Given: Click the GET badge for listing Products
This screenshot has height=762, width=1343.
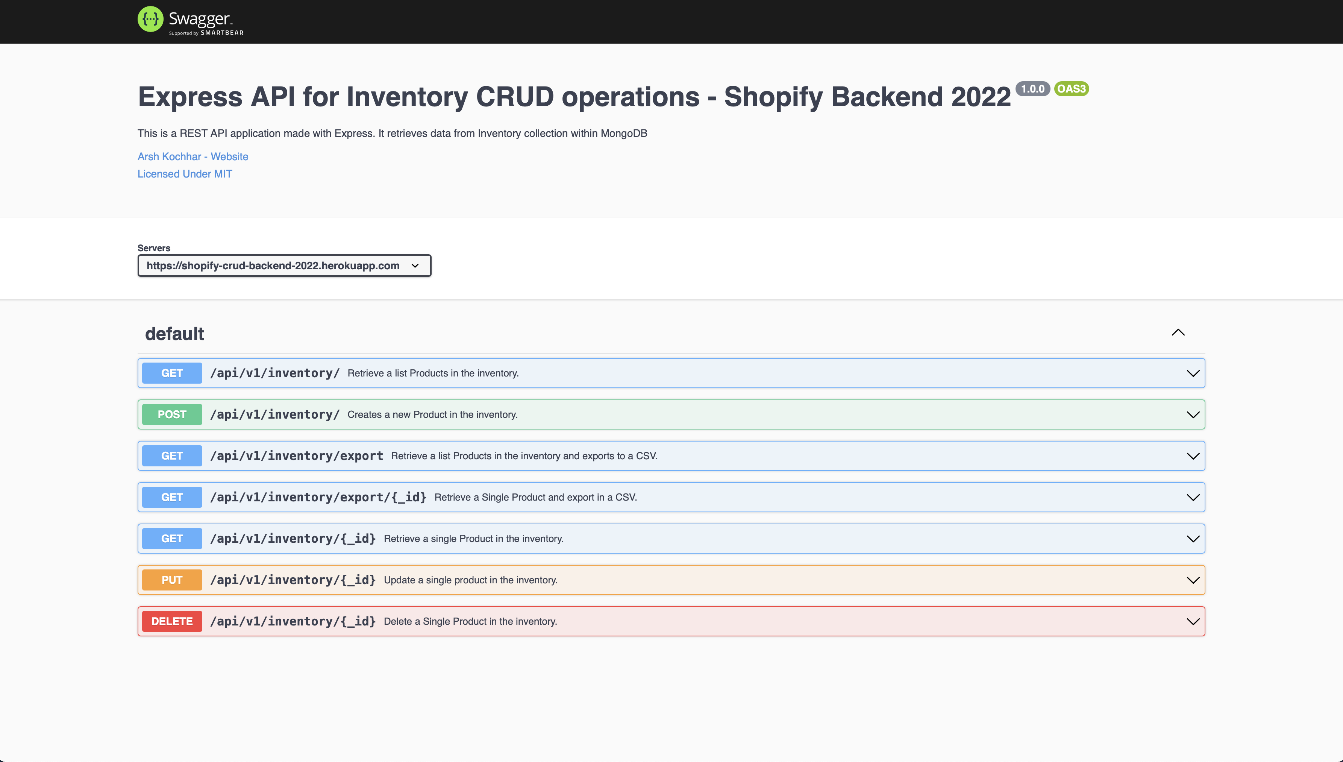Looking at the screenshot, I should [172, 373].
